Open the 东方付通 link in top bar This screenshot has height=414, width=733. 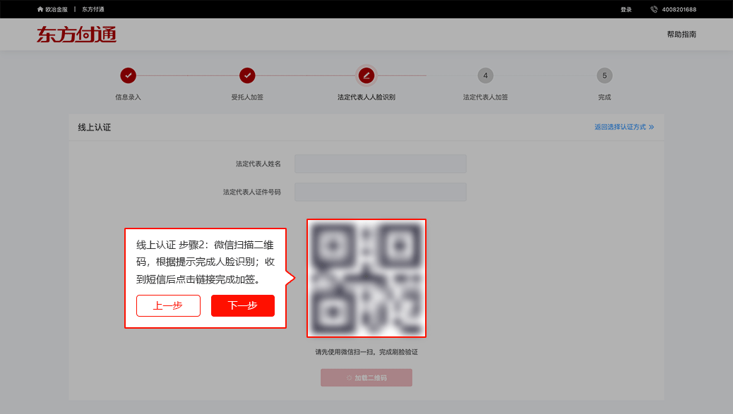tap(93, 9)
